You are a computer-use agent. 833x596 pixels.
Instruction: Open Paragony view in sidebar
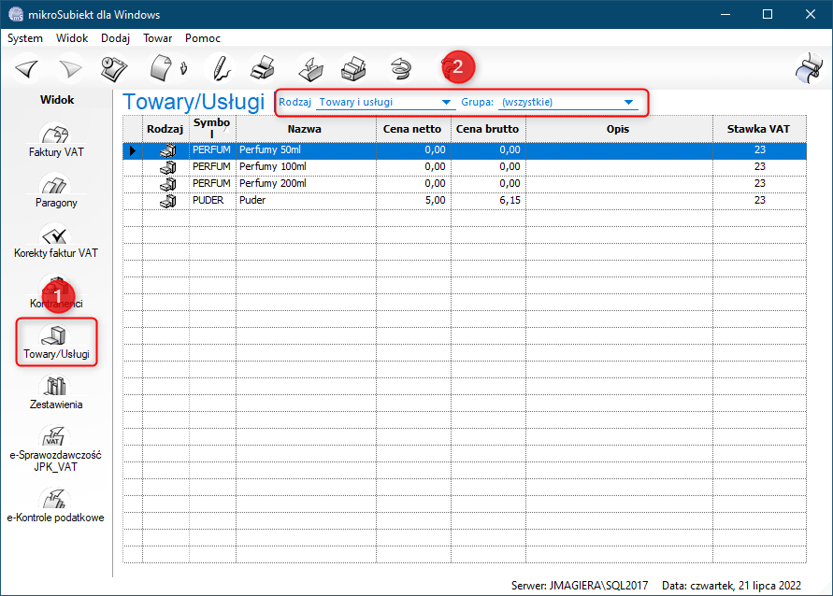pos(56,192)
